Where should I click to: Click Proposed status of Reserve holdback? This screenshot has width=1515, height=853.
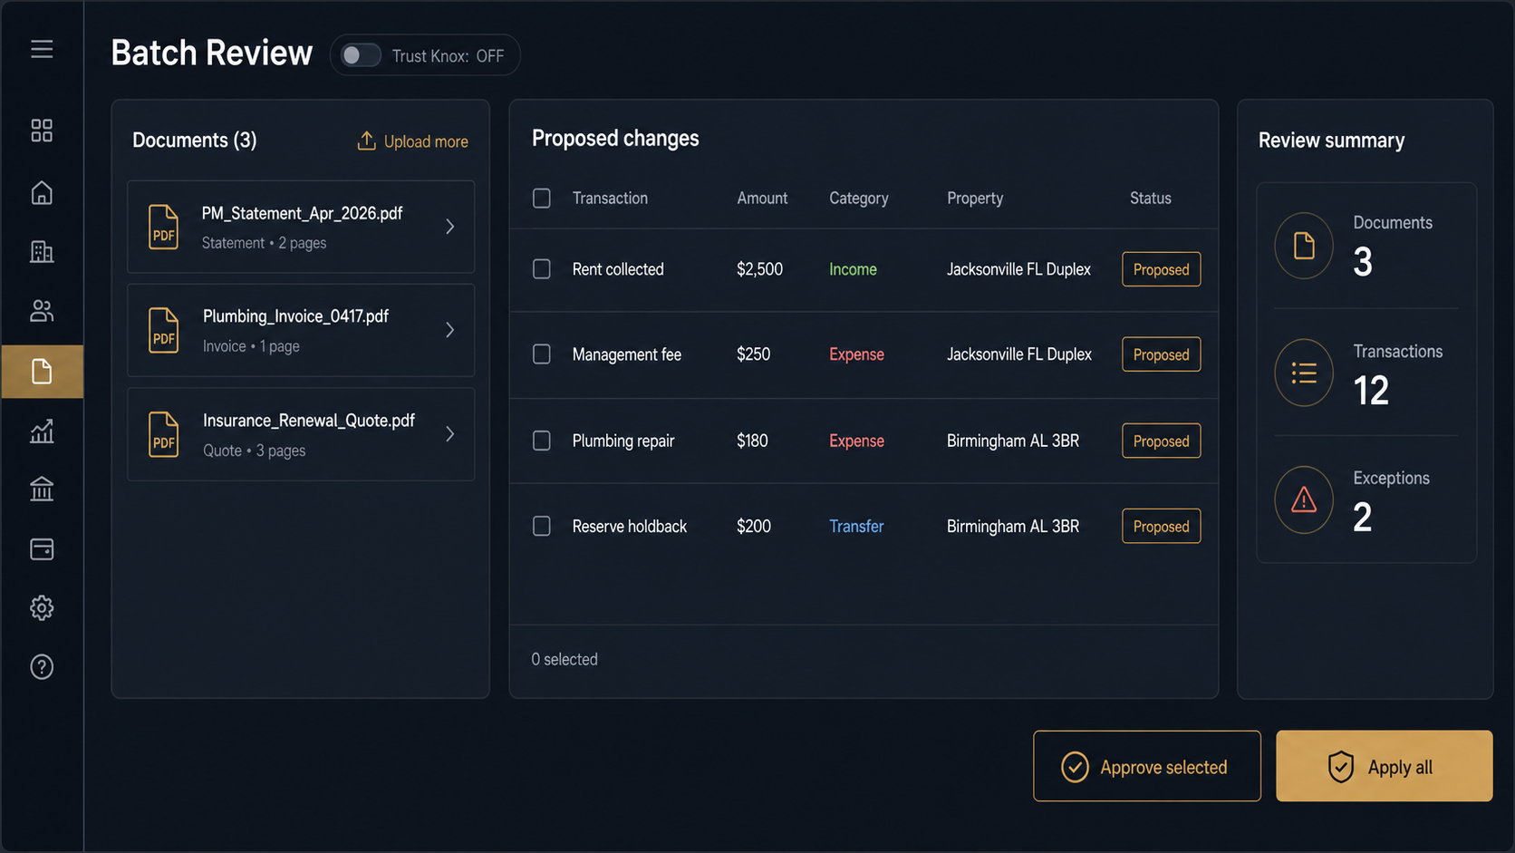(x=1162, y=526)
